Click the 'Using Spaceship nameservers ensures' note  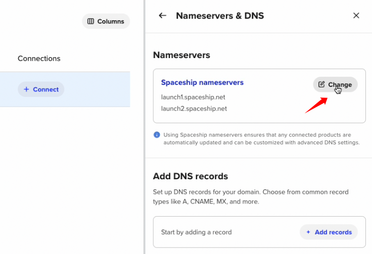[x=261, y=138]
